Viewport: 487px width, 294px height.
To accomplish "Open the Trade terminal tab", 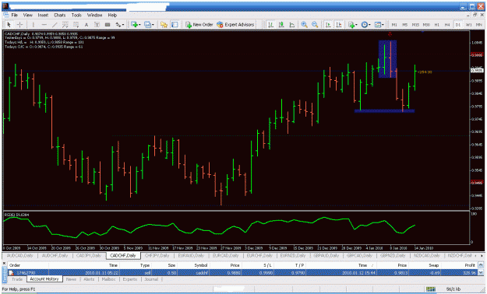I will coord(17,279).
